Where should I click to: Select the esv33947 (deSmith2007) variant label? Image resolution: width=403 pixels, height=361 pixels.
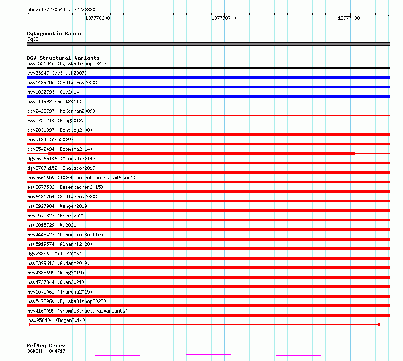pos(57,73)
